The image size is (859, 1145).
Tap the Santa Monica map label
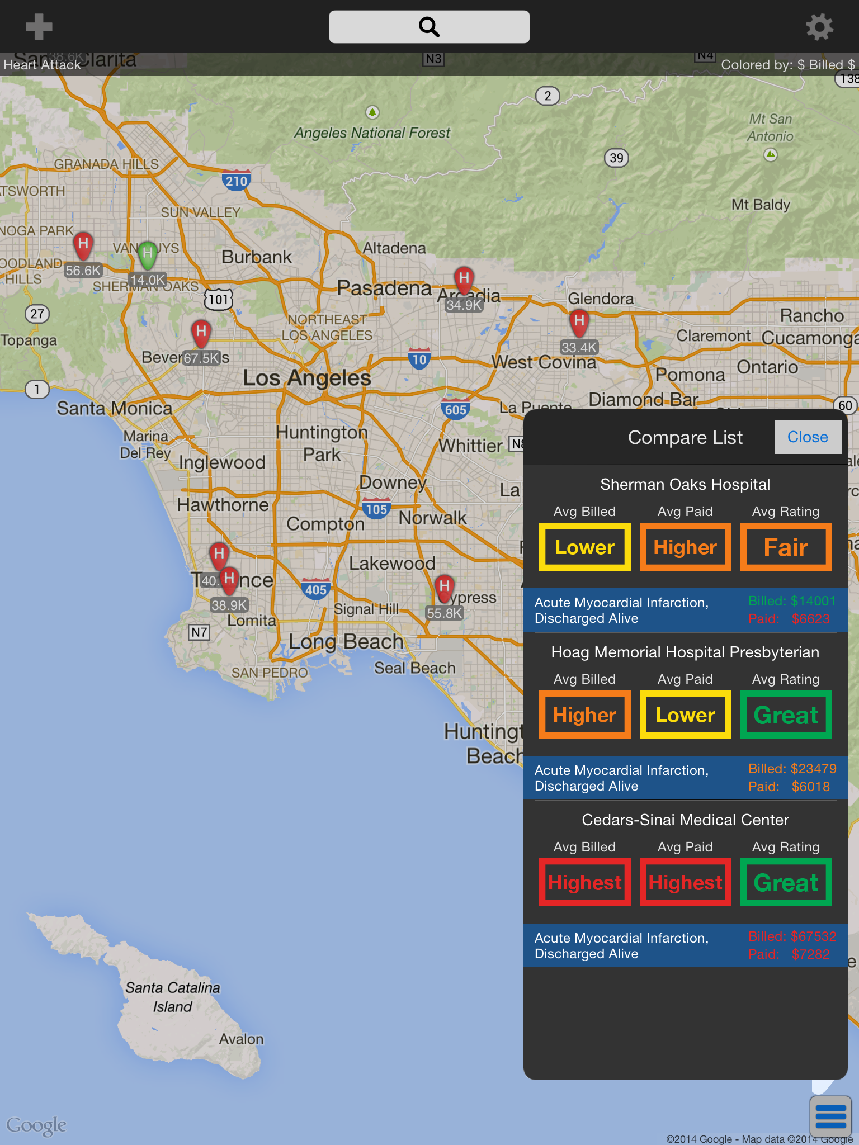pos(115,409)
